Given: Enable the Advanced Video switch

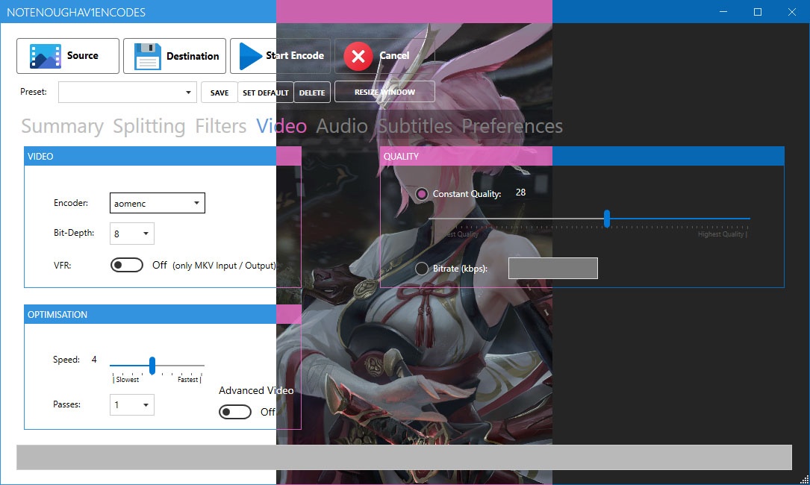Looking at the screenshot, I should [x=235, y=412].
